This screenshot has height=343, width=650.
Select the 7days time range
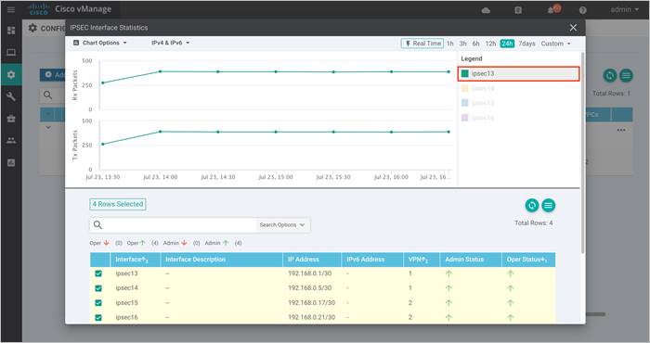[x=526, y=44]
